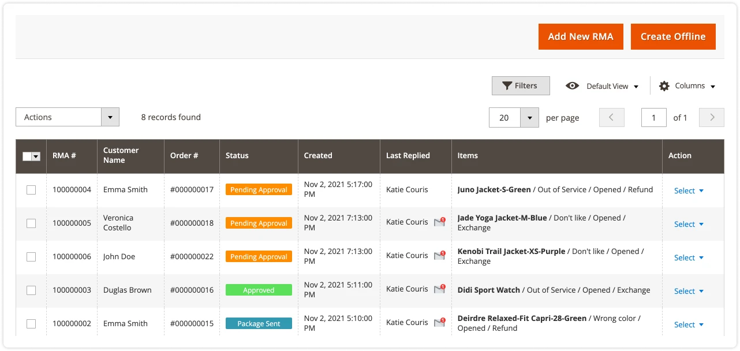Open the Select action menu for Emma Smith's first RMA

tap(689, 191)
